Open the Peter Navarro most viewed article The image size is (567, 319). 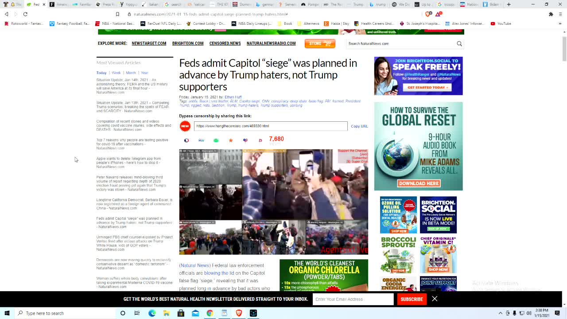(x=132, y=183)
